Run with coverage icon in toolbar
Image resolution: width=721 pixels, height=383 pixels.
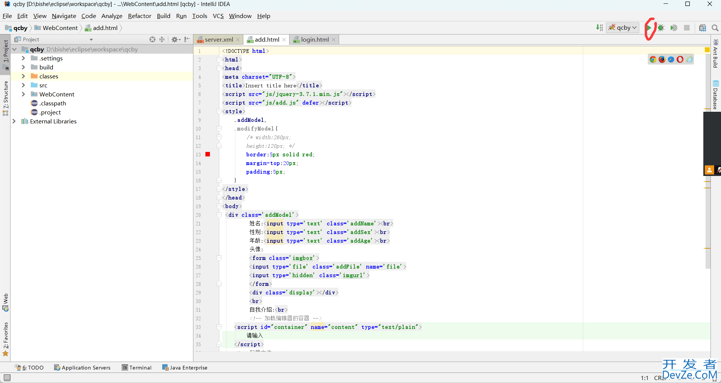[x=674, y=28]
